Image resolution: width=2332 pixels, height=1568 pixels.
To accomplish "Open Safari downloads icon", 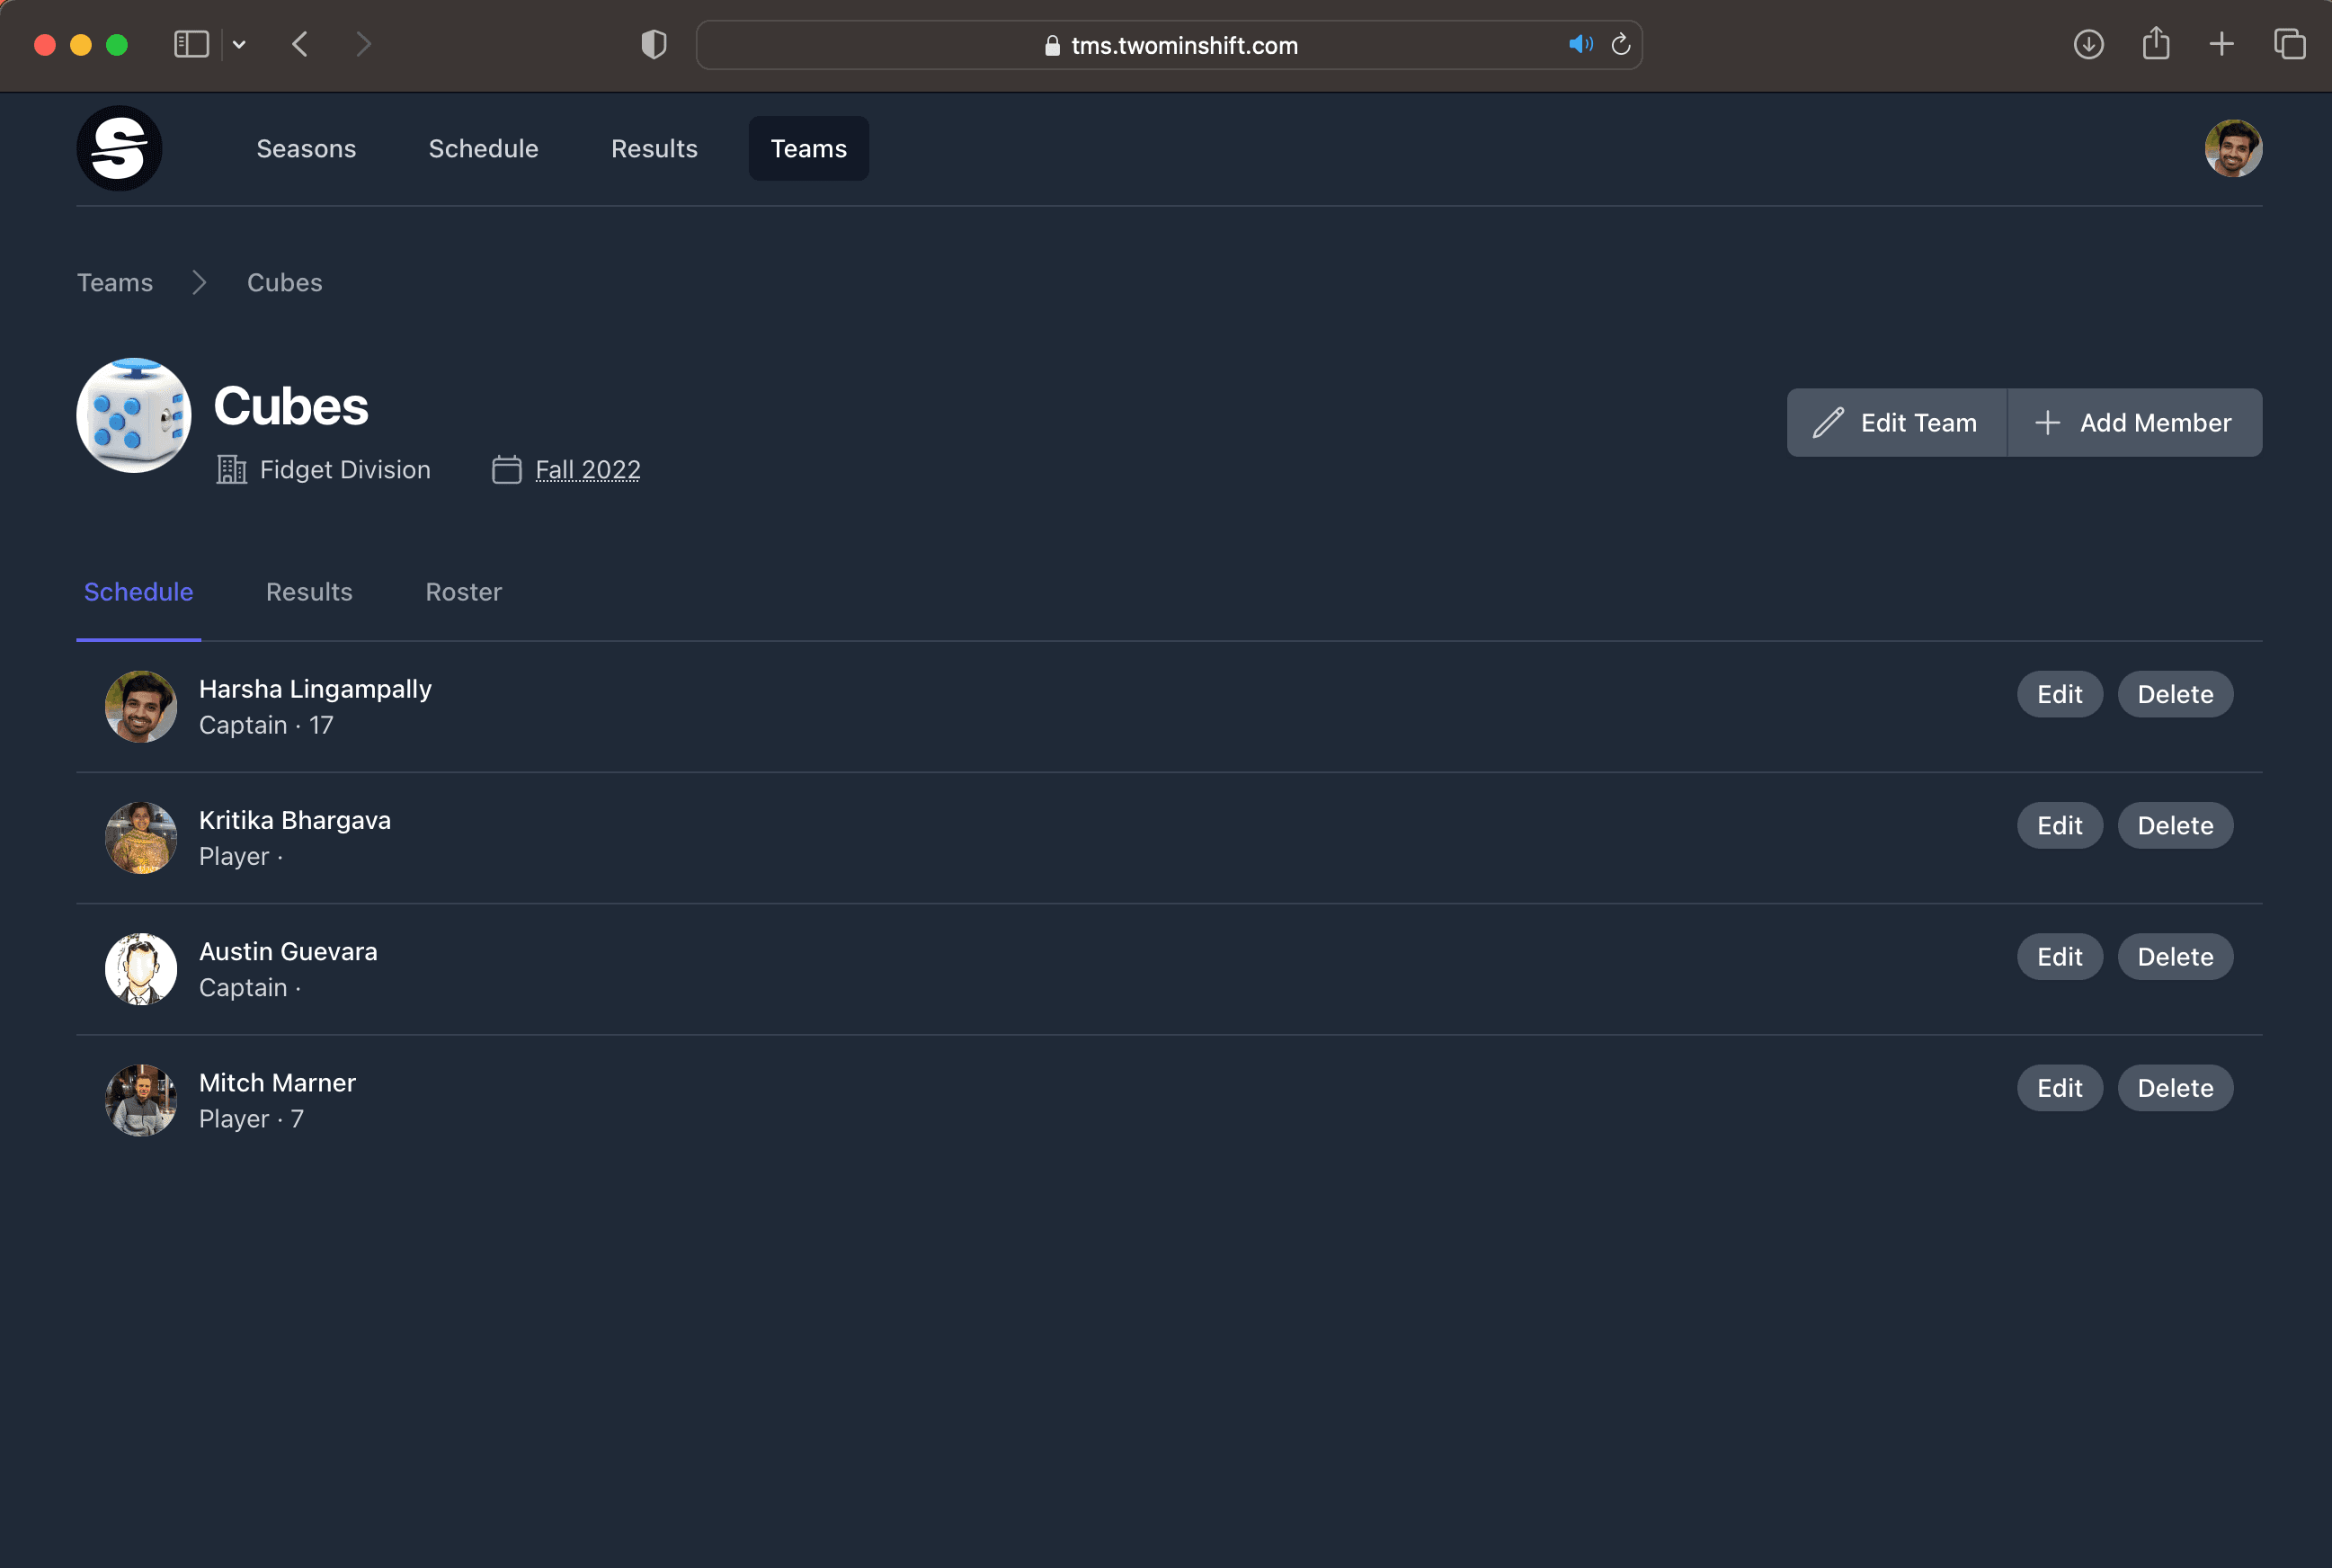I will tap(2088, 44).
